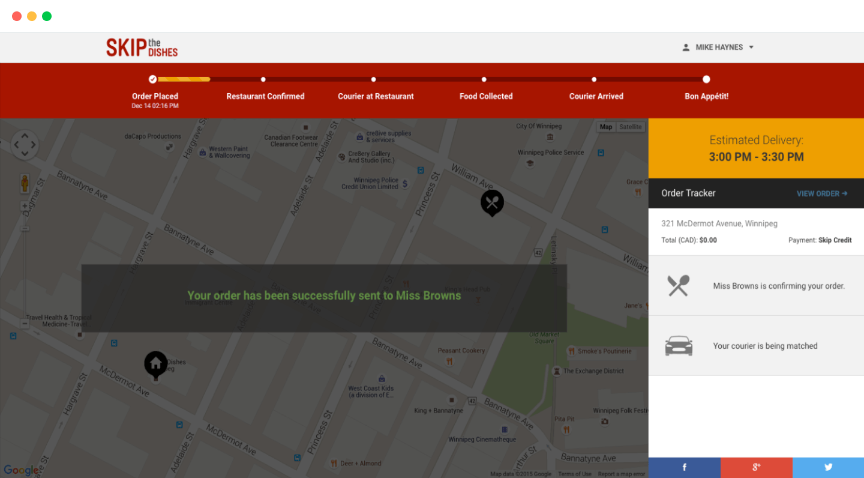Click the restaurant fork-and-spoon map pin
The image size is (864, 478).
click(492, 203)
